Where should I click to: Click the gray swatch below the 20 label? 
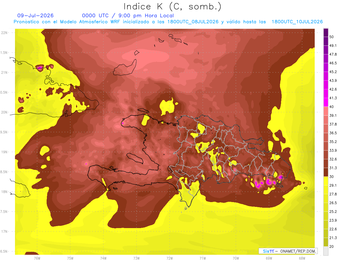tap(326, 251)
